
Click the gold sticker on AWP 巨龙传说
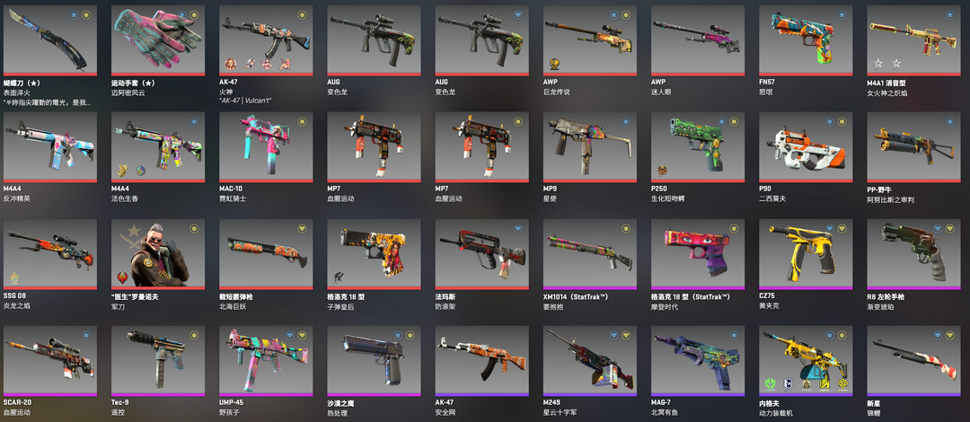coord(555,64)
